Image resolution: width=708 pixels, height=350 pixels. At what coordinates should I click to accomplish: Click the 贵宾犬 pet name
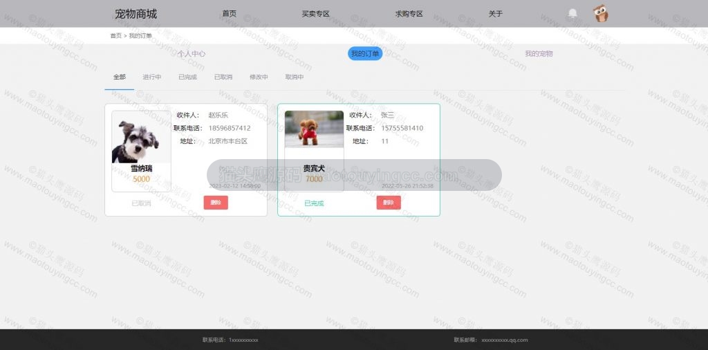point(314,169)
